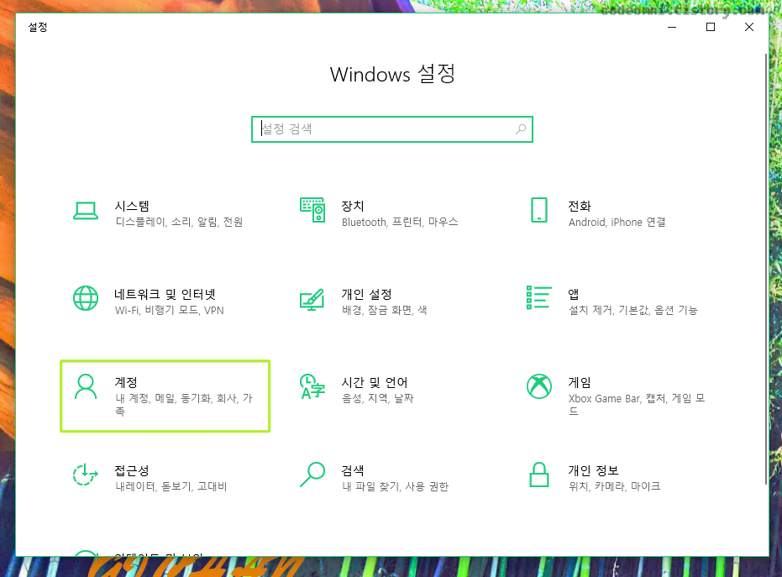Open the 접근성 ease of access icon
Viewport: 782px width, 577px height.
click(86, 475)
